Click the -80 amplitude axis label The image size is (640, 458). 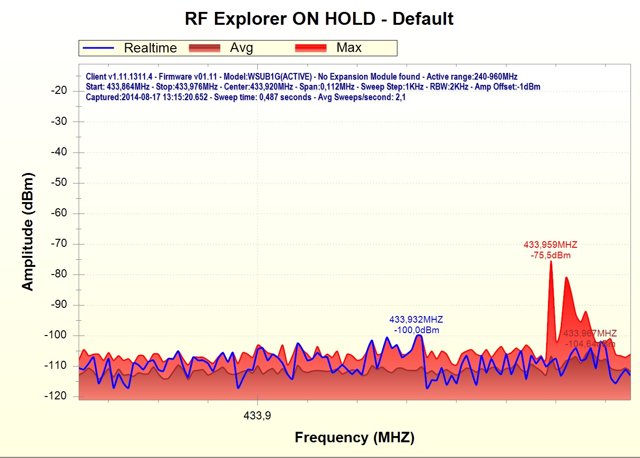[x=59, y=274]
